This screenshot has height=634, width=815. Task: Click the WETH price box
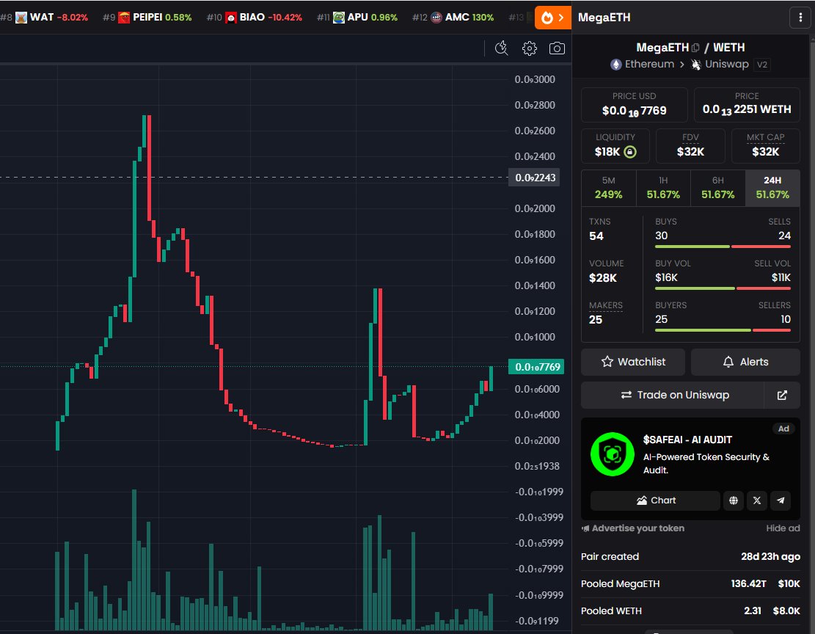[747, 104]
